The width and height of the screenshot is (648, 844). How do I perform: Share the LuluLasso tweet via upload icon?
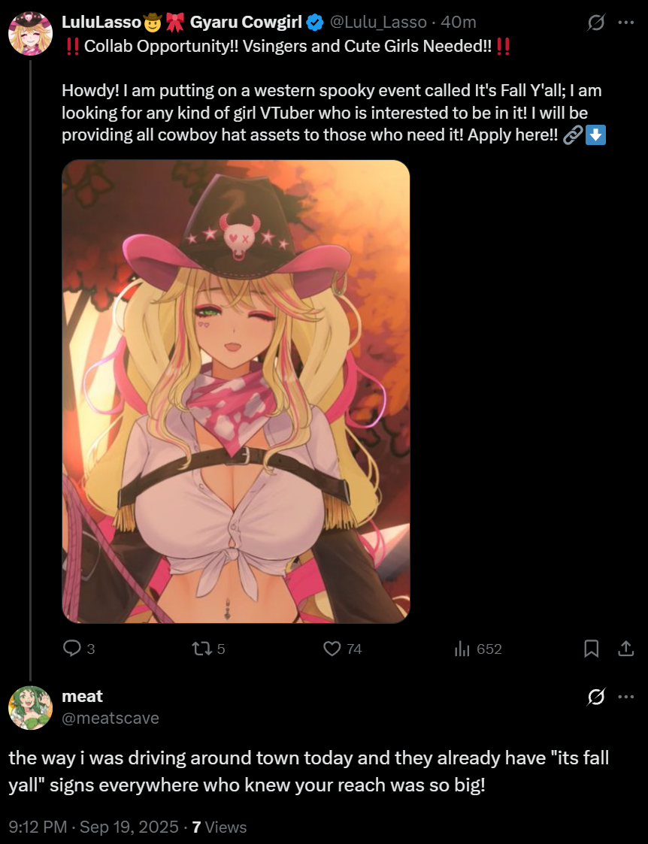(625, 649)
